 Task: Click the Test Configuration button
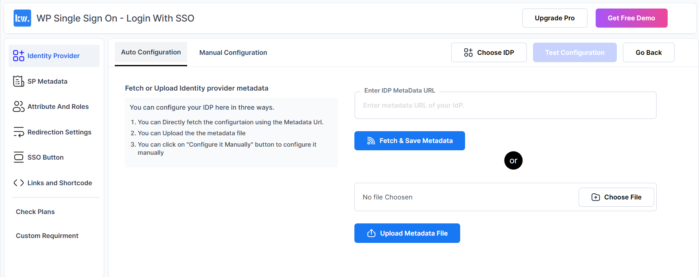574,52
